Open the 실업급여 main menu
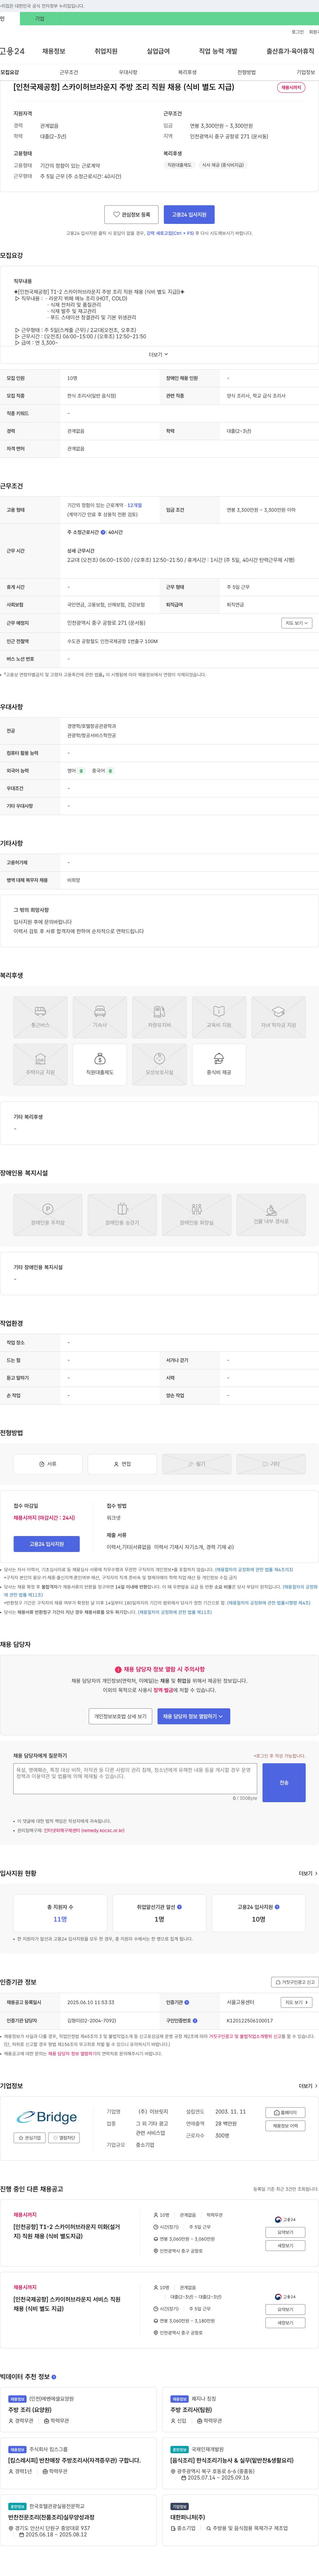Viewport: 319px width, 2576px height. 158,51
